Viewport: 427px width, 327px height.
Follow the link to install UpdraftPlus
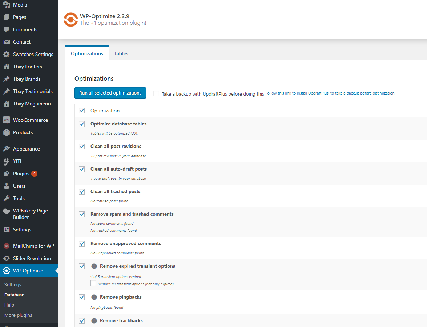click(x=330, y=93)
